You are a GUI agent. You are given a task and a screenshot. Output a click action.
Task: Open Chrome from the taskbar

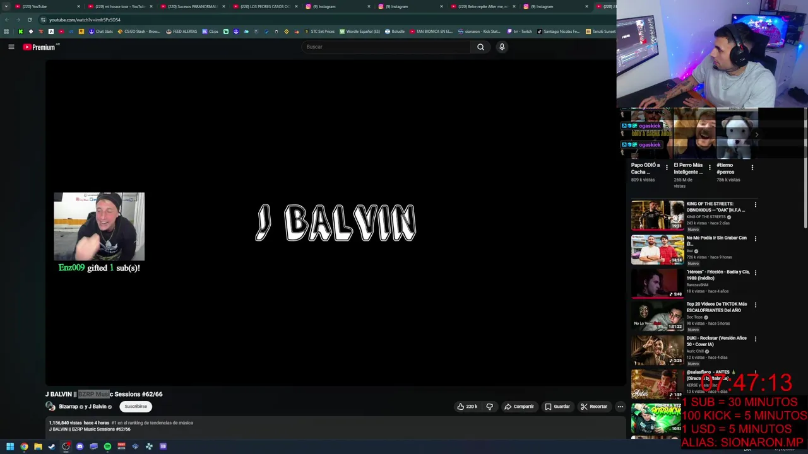click(x=24, y=446)
